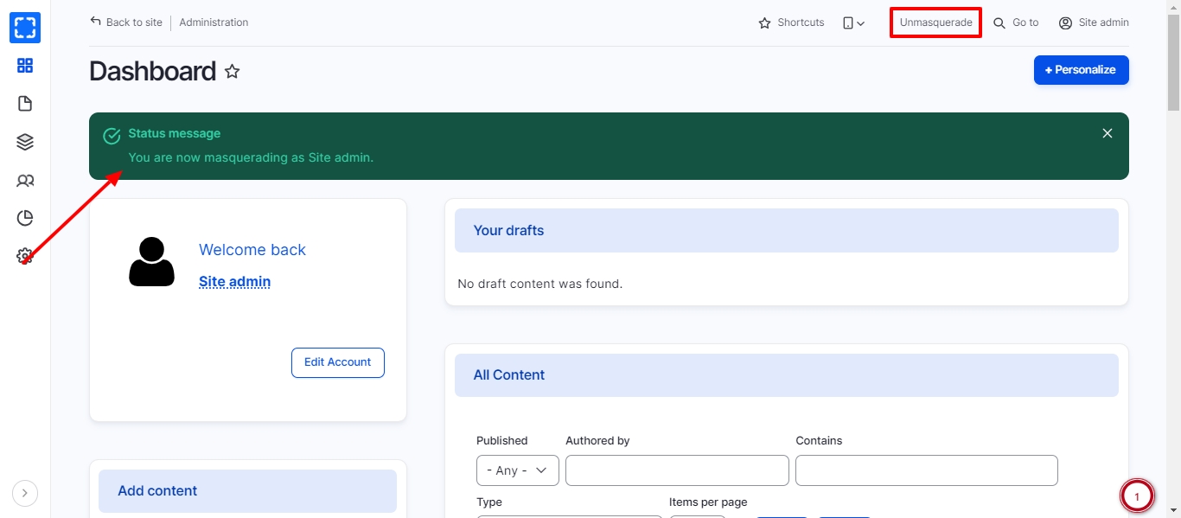The height and width of the screenshot is (518, 1181).
Task: Open the device preview dropdown
Action: coord(853,23)
